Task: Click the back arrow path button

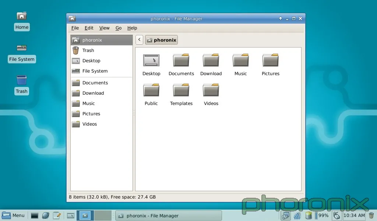Action: pos(139,40)
